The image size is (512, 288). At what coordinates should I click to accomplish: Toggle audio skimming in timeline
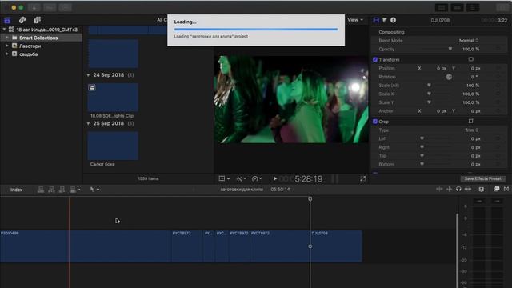(x=450, y=189)
